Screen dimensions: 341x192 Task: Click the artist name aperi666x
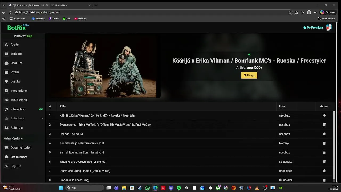coord(255,67)
